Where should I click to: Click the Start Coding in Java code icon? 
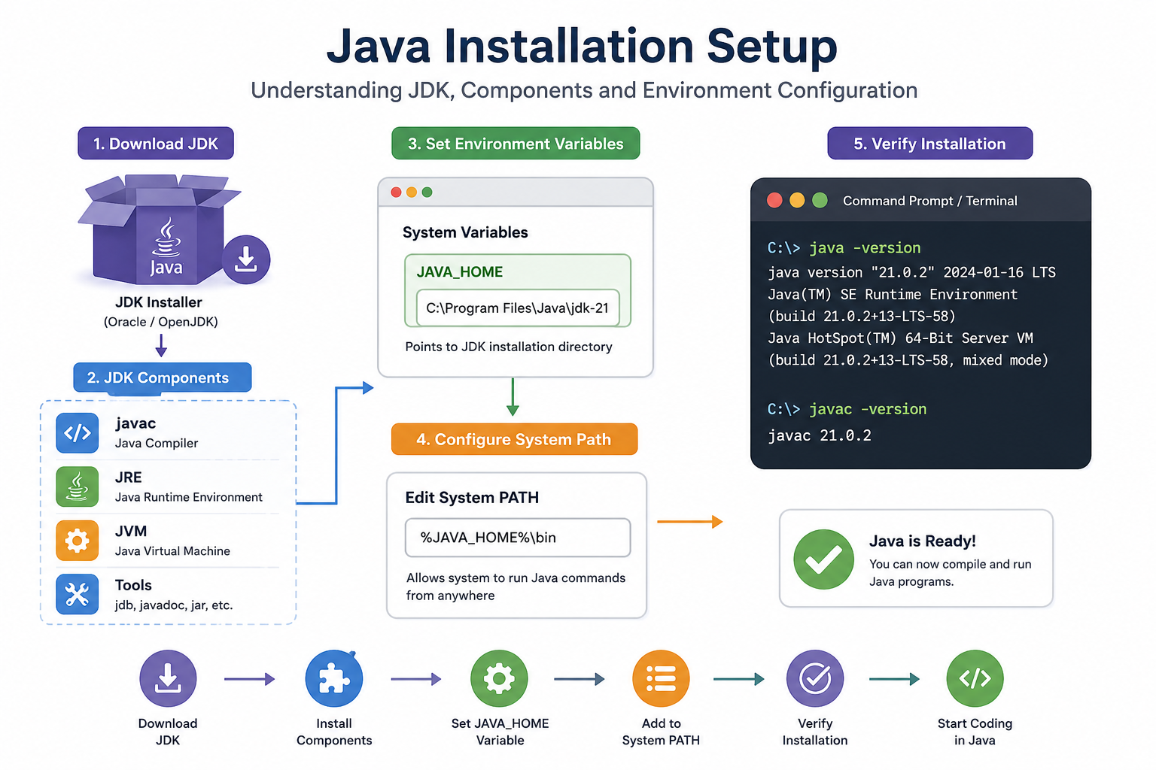pos(975,678)
